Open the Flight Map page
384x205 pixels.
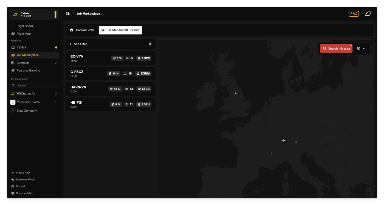point(23,34)
